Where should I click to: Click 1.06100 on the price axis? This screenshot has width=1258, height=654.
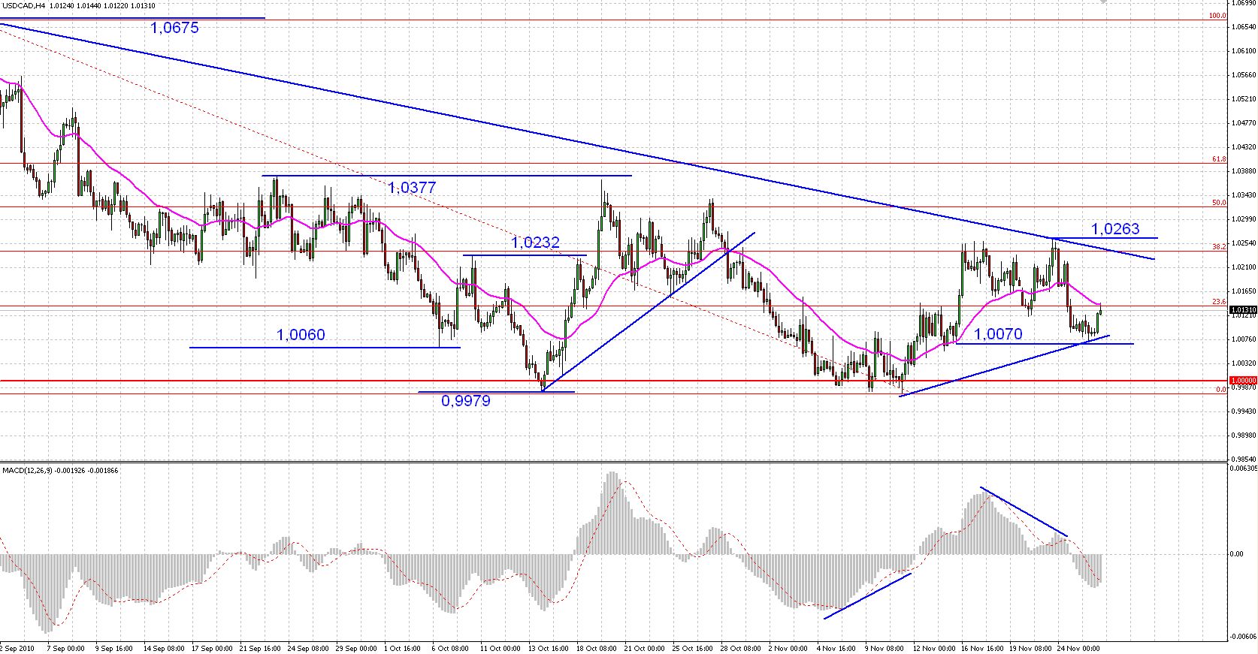pos(1244,51)
